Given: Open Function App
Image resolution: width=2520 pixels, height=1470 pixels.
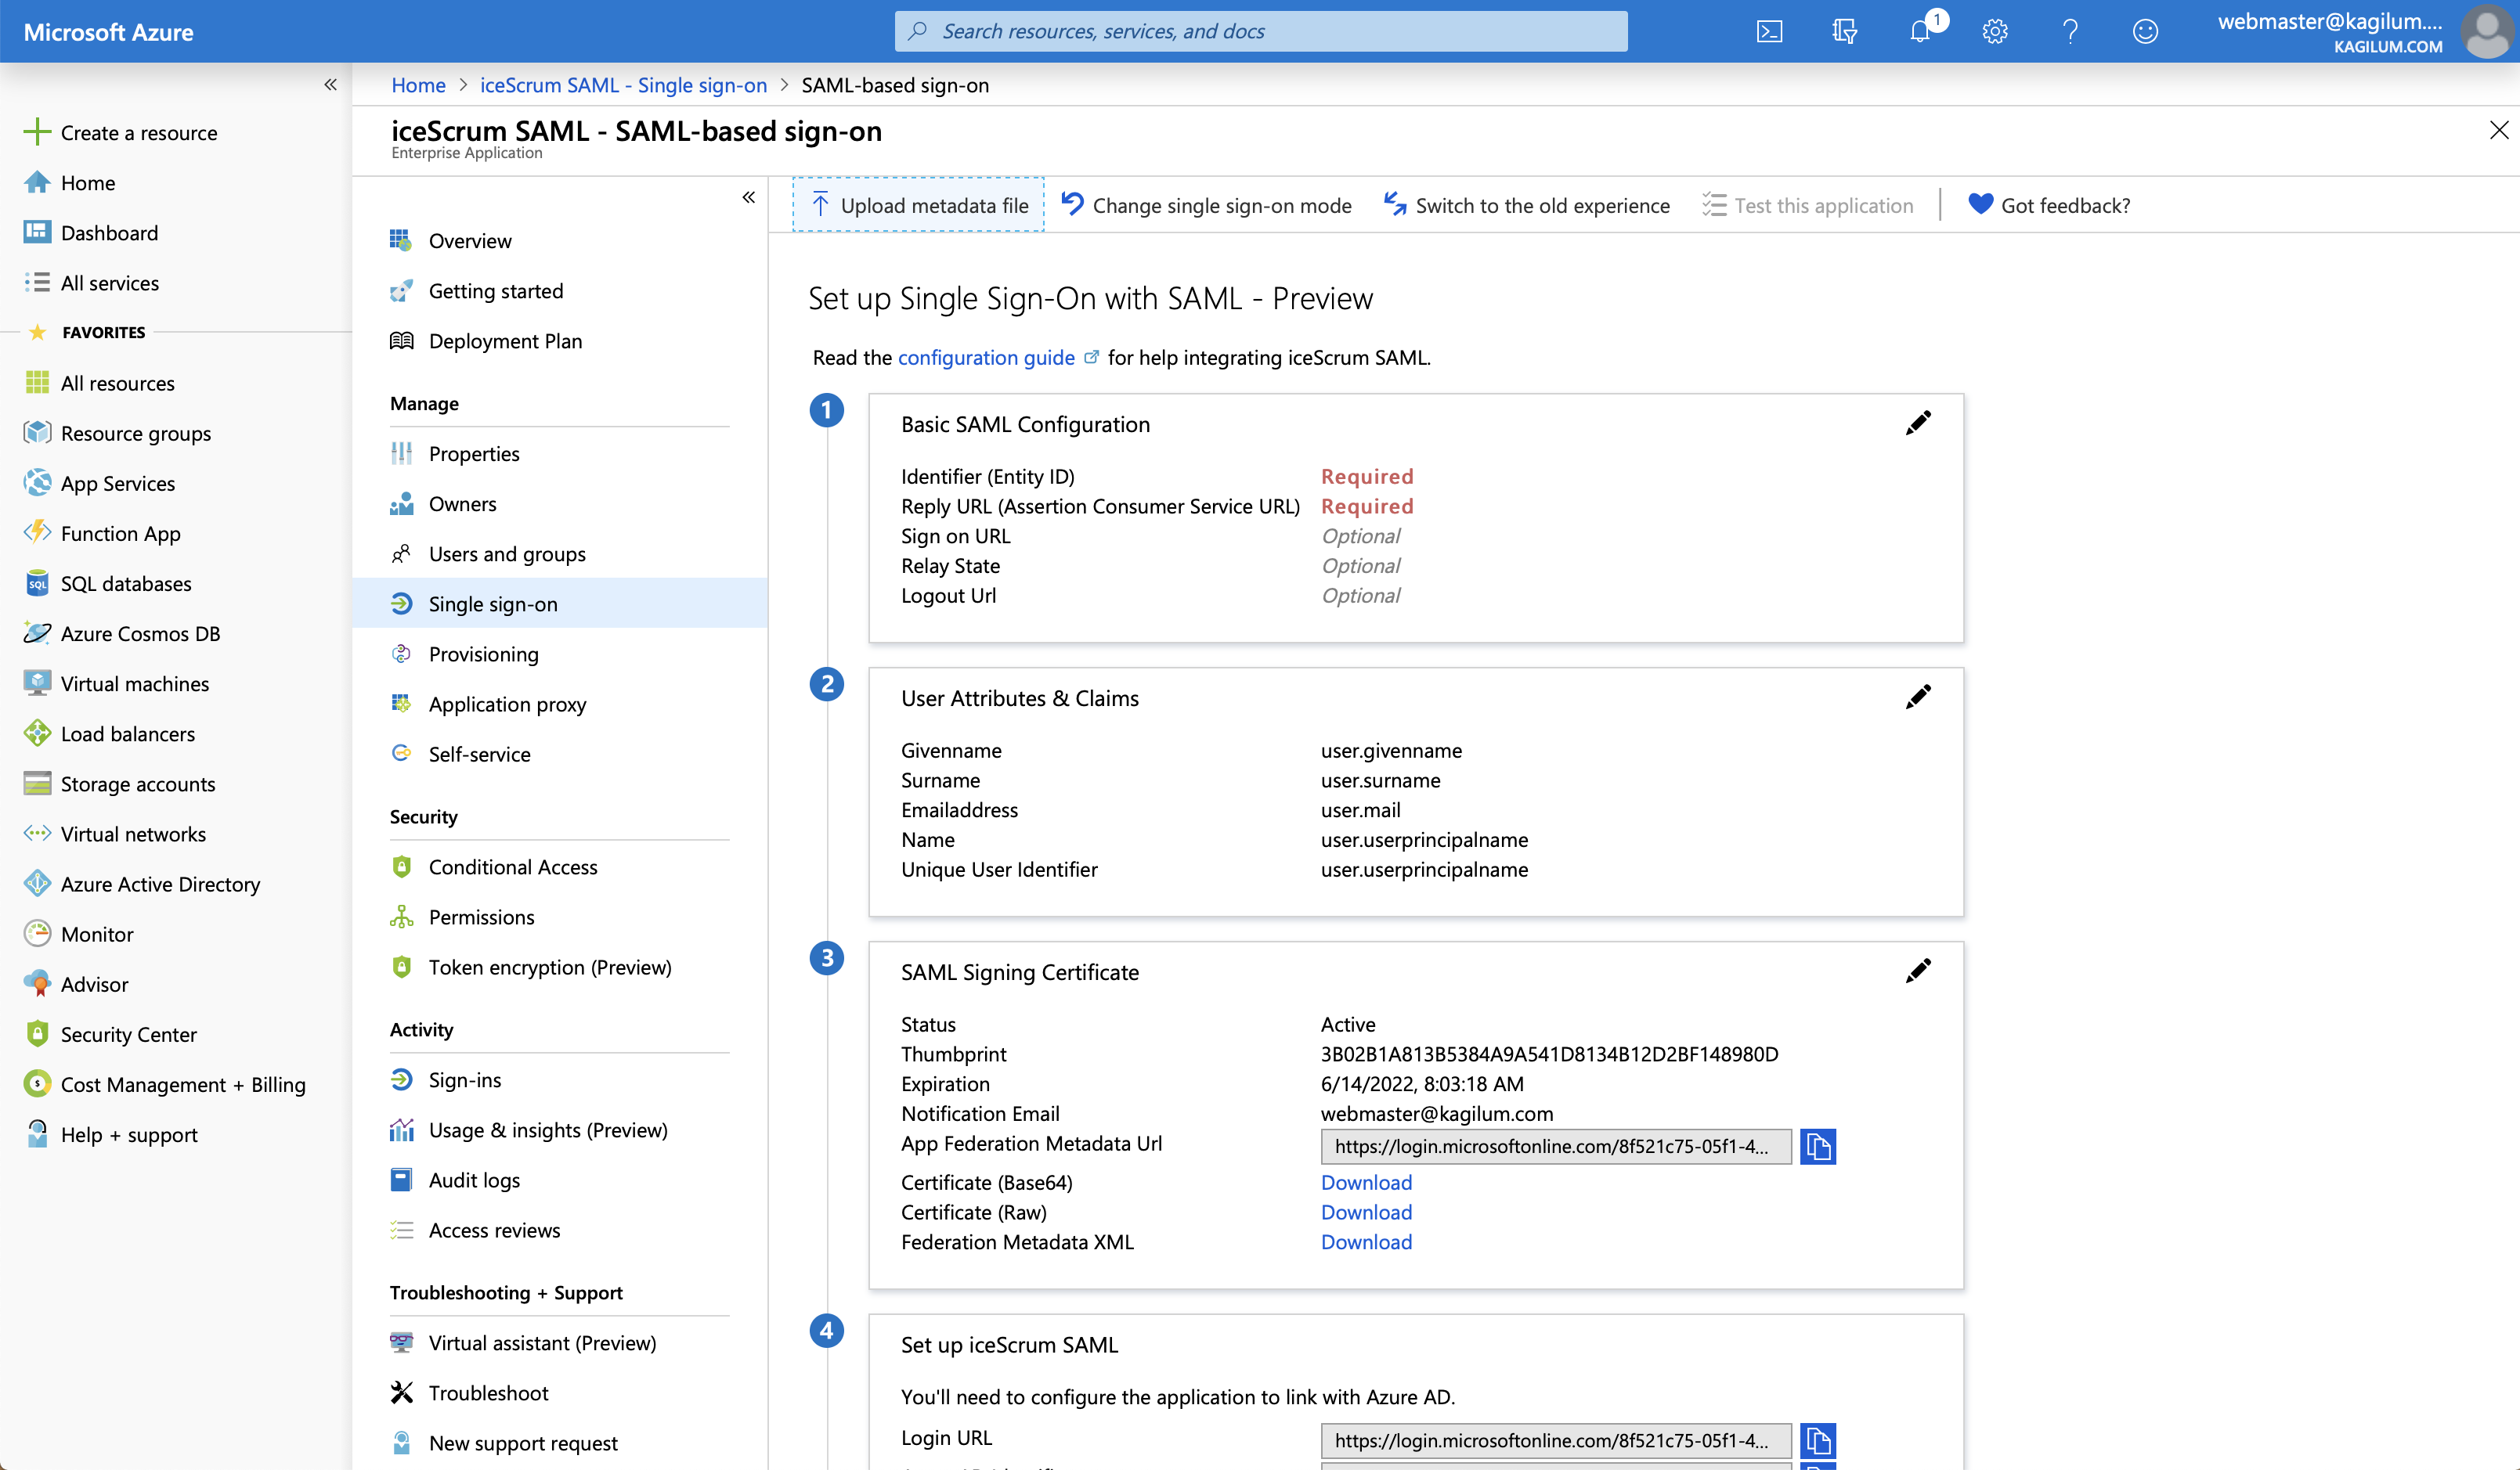Looking at the screenshot, I should pyautogui.click(x=102, y=534).
